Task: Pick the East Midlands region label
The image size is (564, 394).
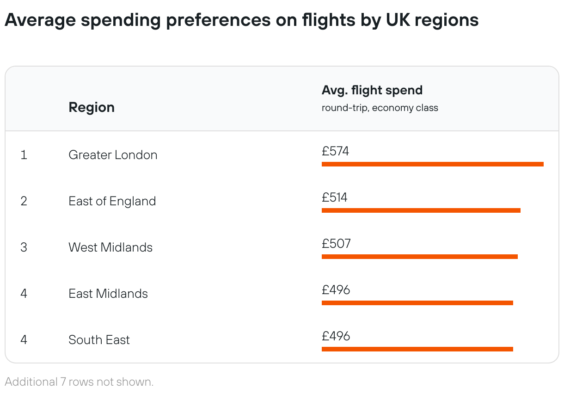Action: pyautogui.click(x=108, y=294)
